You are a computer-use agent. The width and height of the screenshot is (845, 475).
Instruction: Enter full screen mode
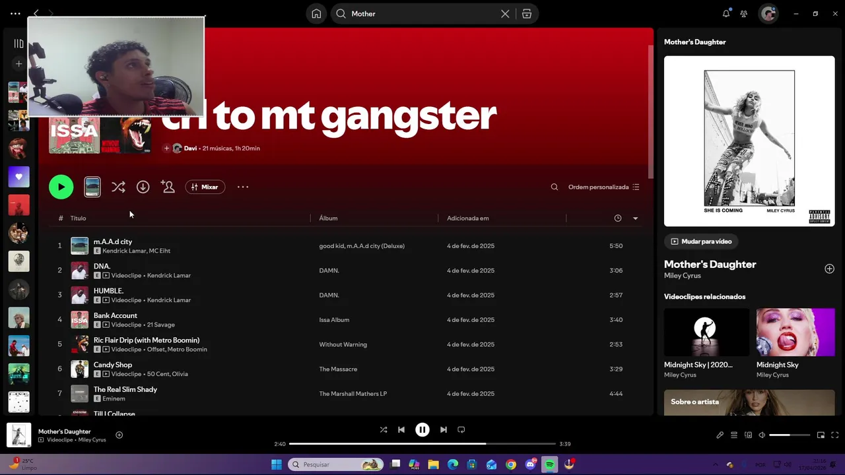834,435
